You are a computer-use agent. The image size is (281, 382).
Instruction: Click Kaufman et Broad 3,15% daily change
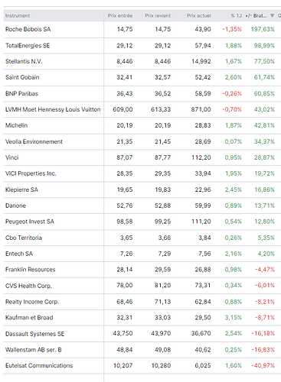click(x=234, y=318)
